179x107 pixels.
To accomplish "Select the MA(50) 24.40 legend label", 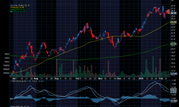I will pos(18,7).
